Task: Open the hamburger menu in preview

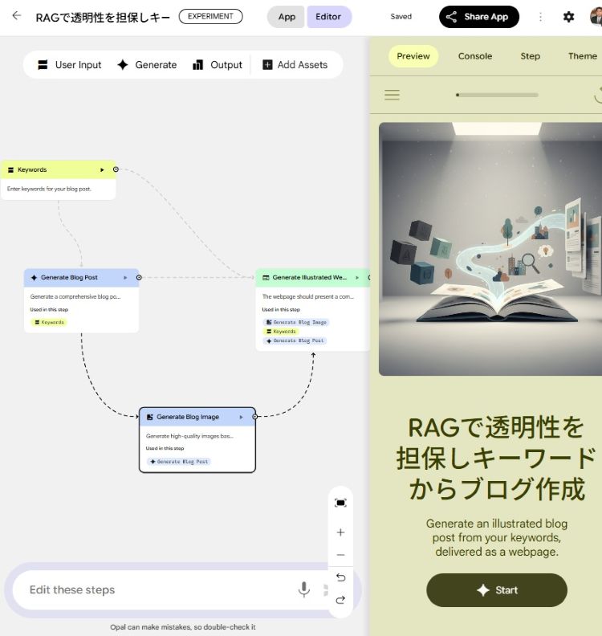Action: (x=392, y=95)
